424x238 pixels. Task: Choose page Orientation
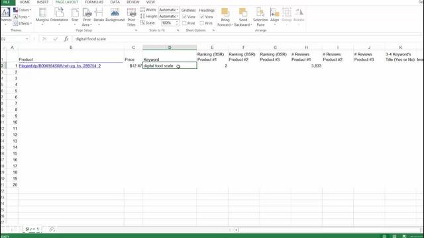59,16
